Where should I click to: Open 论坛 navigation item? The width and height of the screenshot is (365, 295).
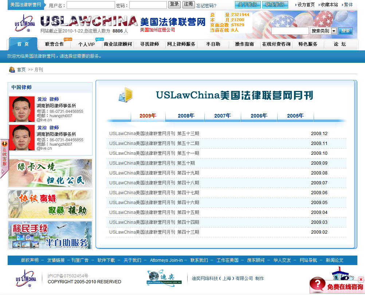point(340,44)
